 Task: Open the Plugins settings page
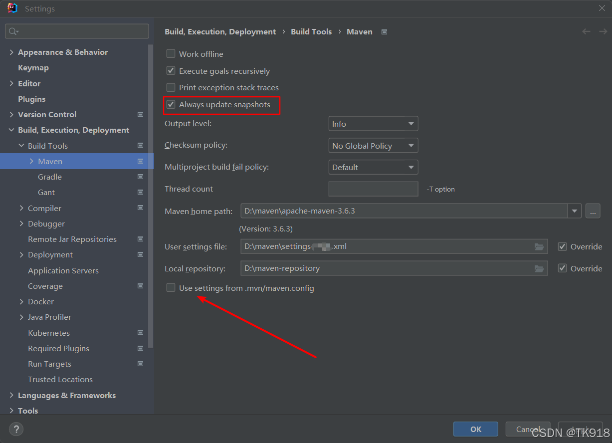point(31,99)
